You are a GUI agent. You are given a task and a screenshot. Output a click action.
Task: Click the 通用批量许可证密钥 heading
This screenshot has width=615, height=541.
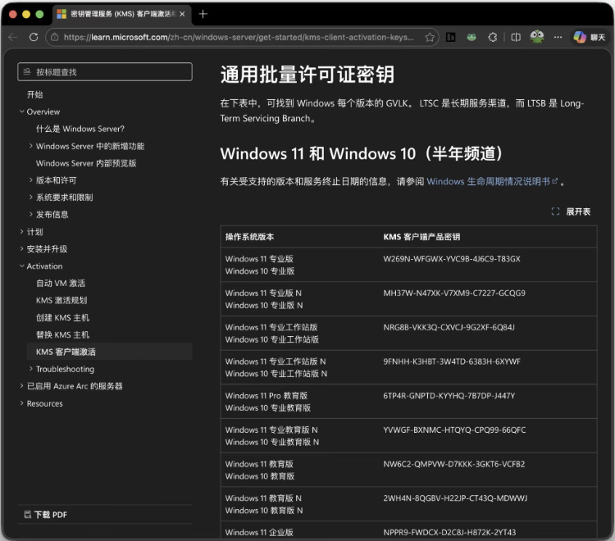pos(307,74)
